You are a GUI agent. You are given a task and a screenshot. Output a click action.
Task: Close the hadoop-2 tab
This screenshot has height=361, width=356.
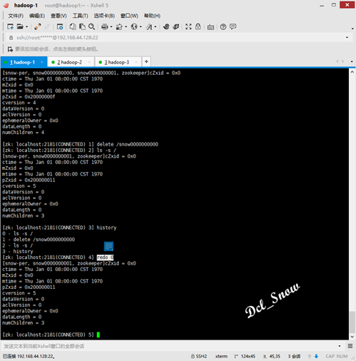coord(89,62)
